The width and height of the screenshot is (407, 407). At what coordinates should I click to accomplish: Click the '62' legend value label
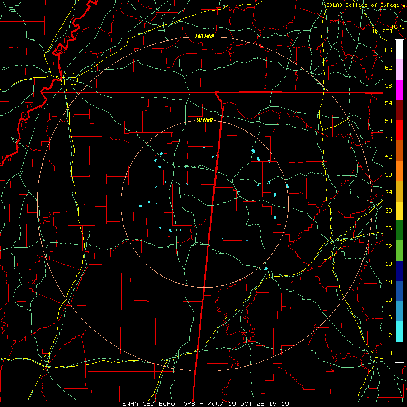pyautogui.click(x=388, y=68)
